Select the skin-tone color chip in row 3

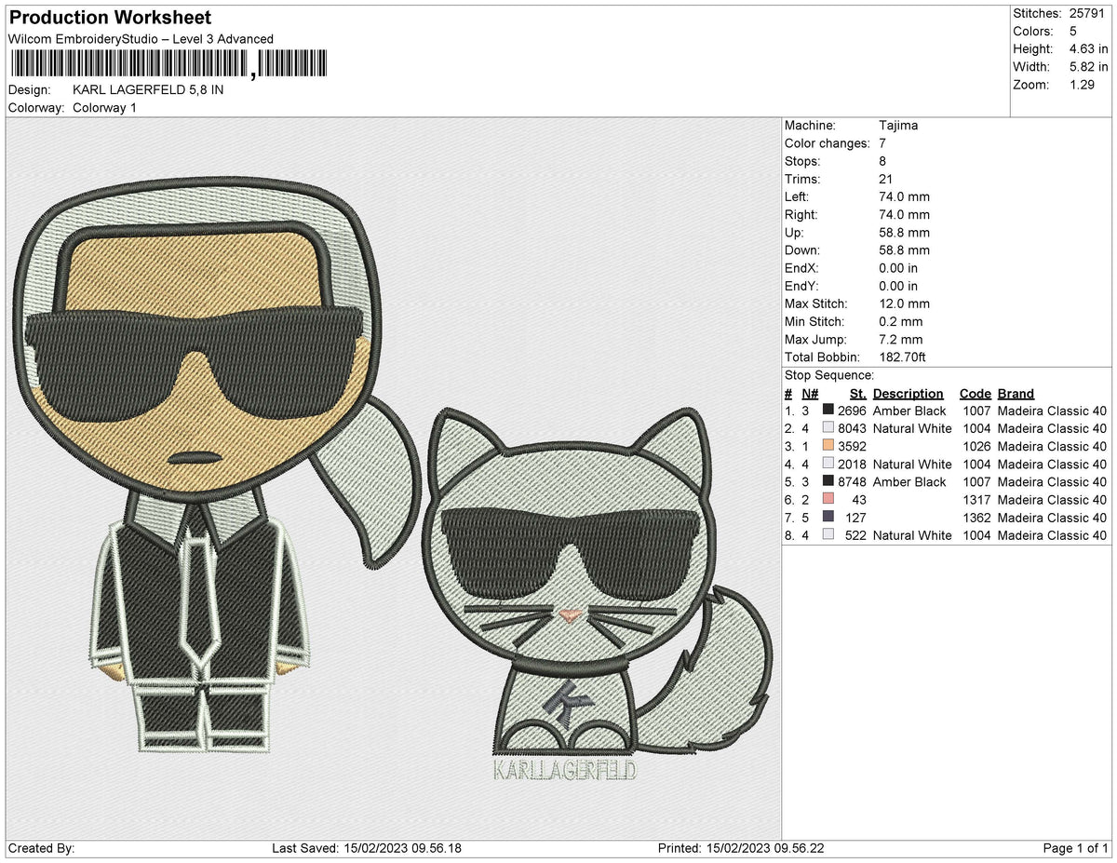[x=827, y=447]
